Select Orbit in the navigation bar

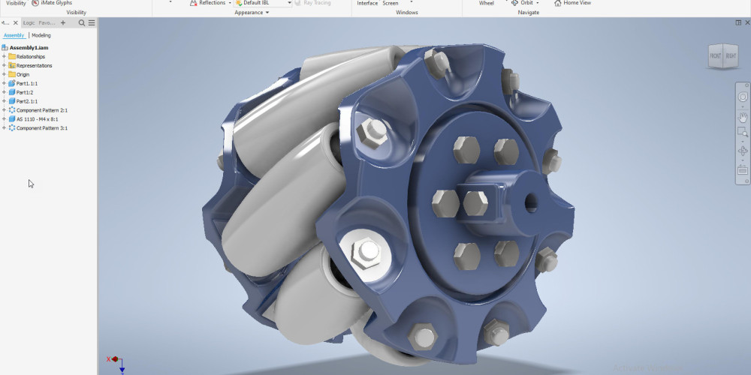[x=743, y=151]
